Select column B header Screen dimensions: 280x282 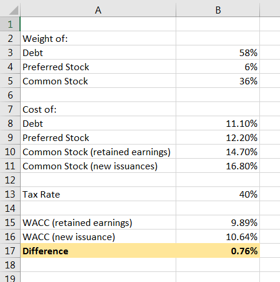[218, 10]
